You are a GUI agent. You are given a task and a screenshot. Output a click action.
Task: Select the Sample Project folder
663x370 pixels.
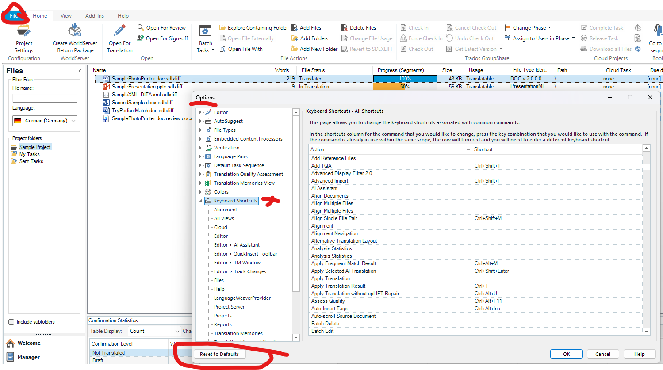tap(35, 147)
